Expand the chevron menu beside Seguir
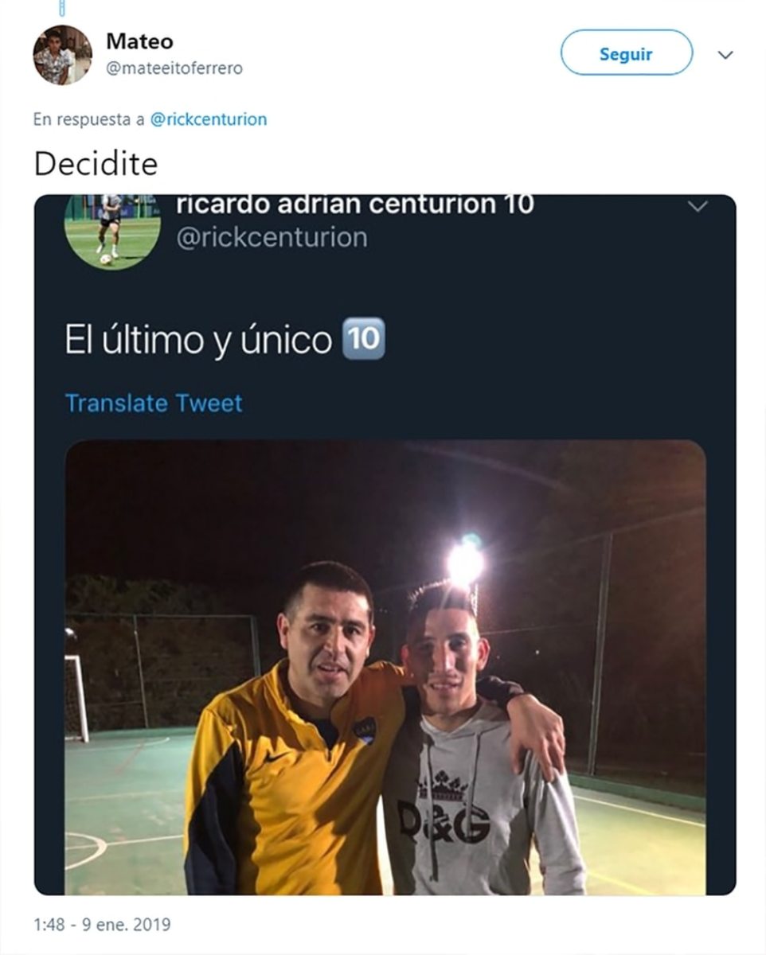This screenshot has height=955, width=766. pyautogui.click(x=725, y=55)
